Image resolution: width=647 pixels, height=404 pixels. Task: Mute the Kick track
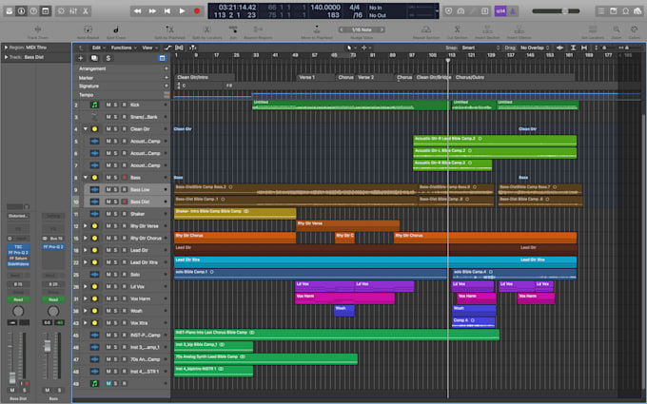click(x=108, y=105)
